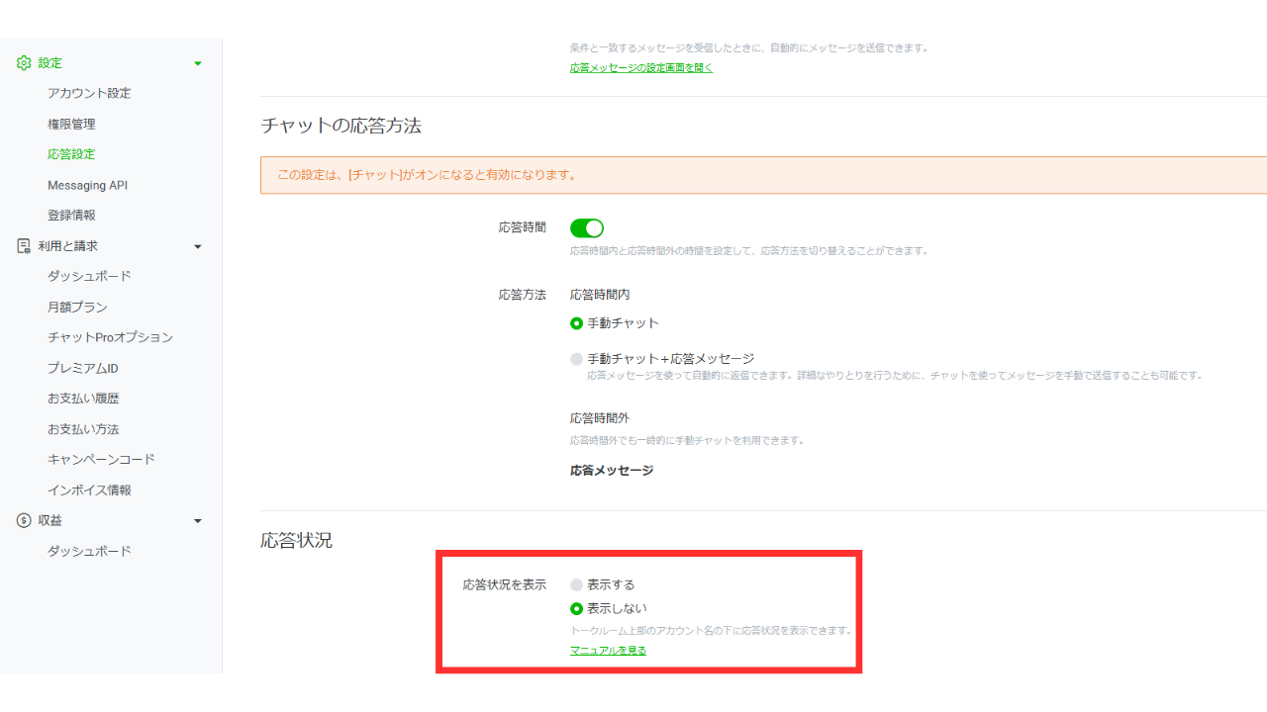The height and width of the screenshot is (712, 1267).
Task: Open 権限管理 in sidebar
Action: point(71,124)
